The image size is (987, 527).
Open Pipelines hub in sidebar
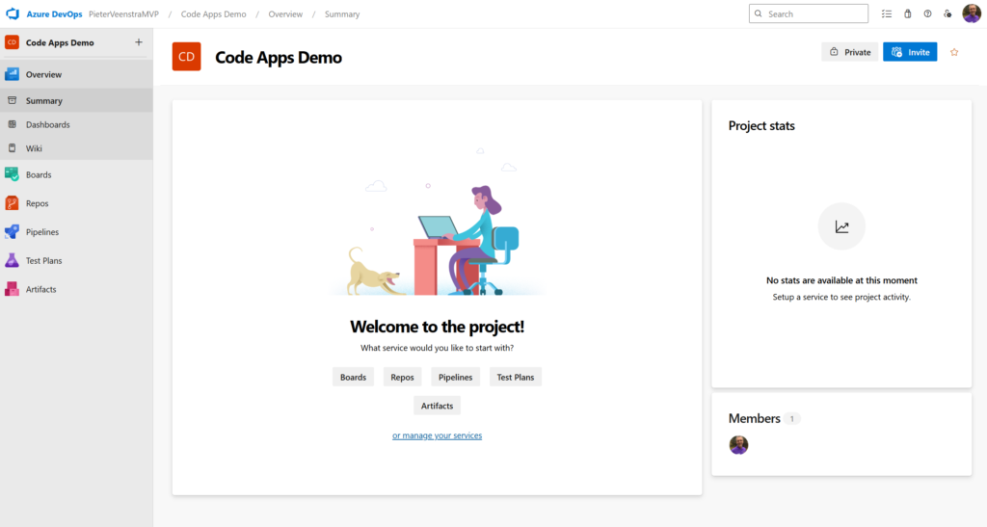[76, 232]
